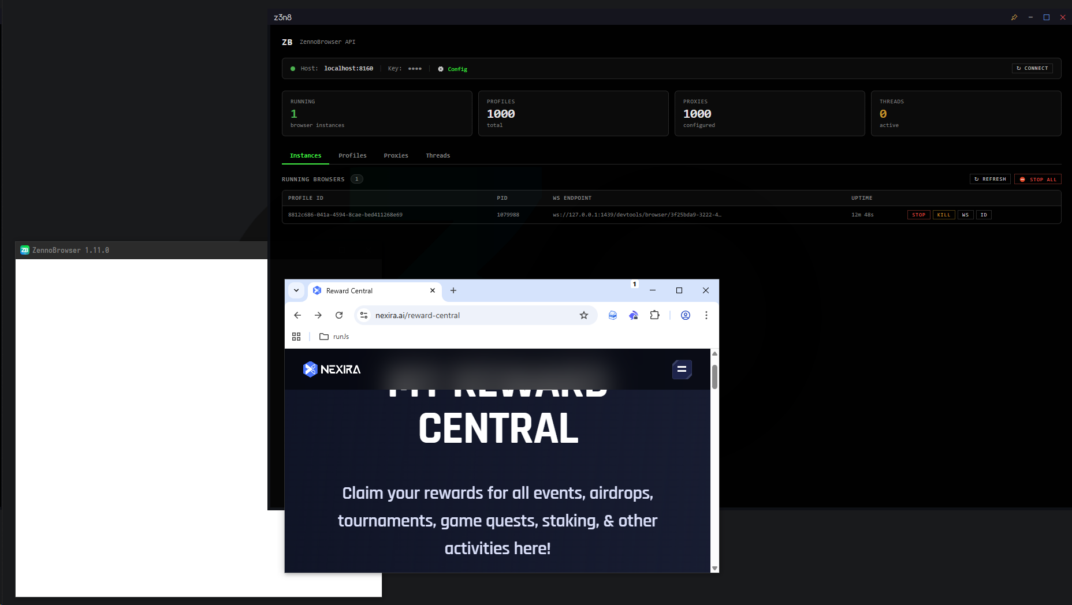Switch to the Instances tab
The width and height of the screenshot is (1072, 605).
tap(306, 156)
